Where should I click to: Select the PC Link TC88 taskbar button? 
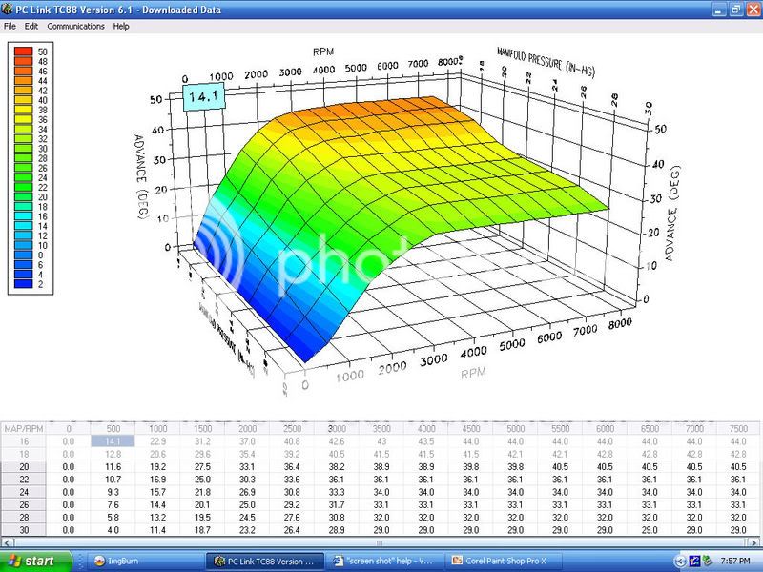click(264, 561)
